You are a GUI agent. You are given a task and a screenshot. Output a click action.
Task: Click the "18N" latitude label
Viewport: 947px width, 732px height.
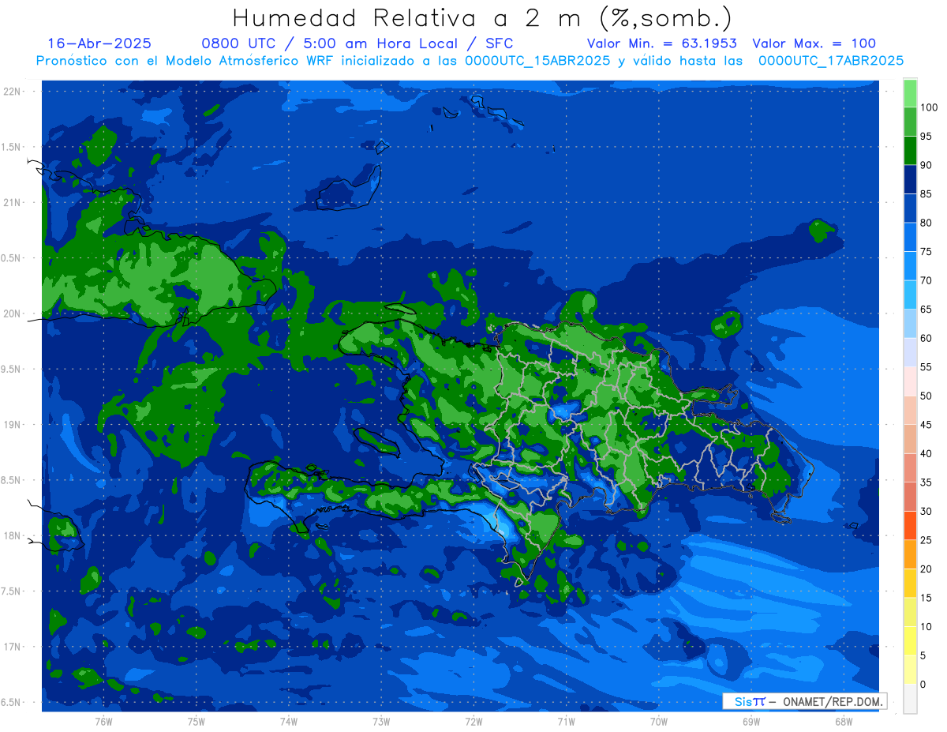coord(13,535)
